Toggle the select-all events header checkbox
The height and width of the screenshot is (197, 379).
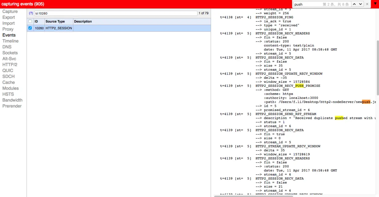(x=30, y=21)
